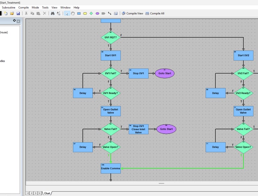Select the Start UV1 action block
This screenshot has height=196, width=258.
click(x=111, y=55)
